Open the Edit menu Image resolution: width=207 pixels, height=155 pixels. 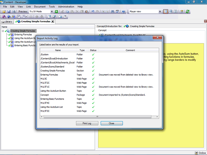(12, 6)
